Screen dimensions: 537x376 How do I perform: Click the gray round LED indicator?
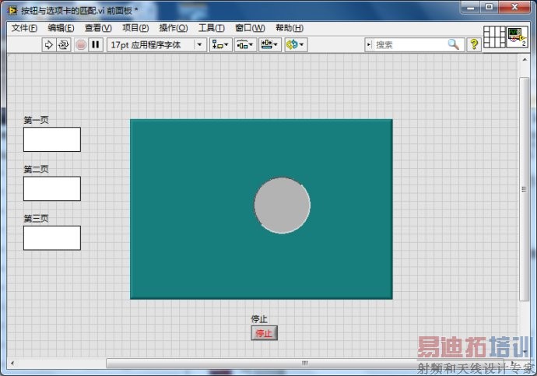[282, 206]
